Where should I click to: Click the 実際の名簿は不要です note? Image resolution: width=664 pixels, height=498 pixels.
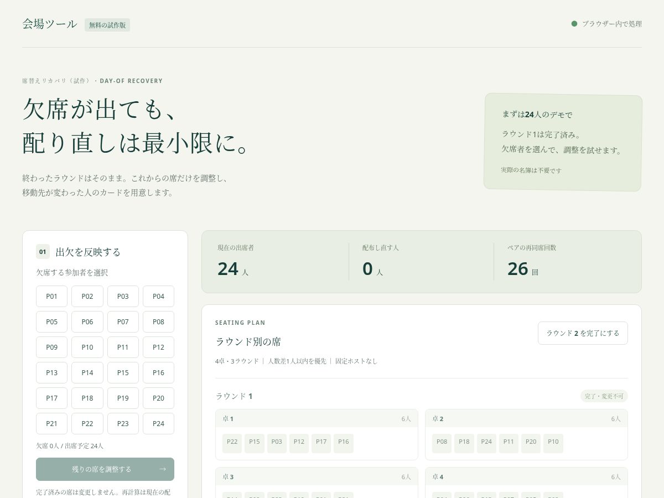coord(531,170)
